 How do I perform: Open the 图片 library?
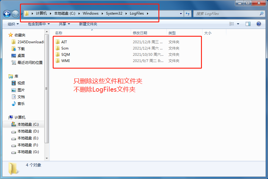coord(18,90)
